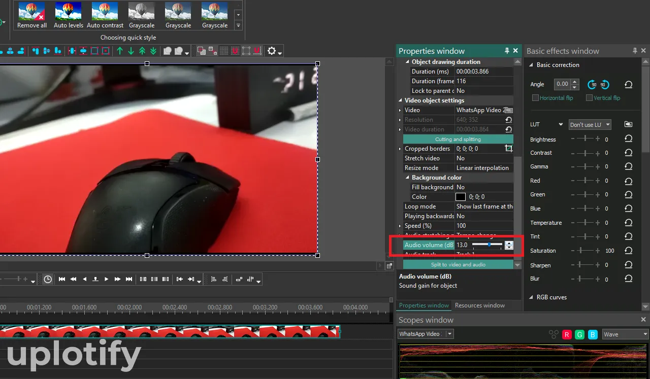Click the stop playback icon

click(95, 279)
